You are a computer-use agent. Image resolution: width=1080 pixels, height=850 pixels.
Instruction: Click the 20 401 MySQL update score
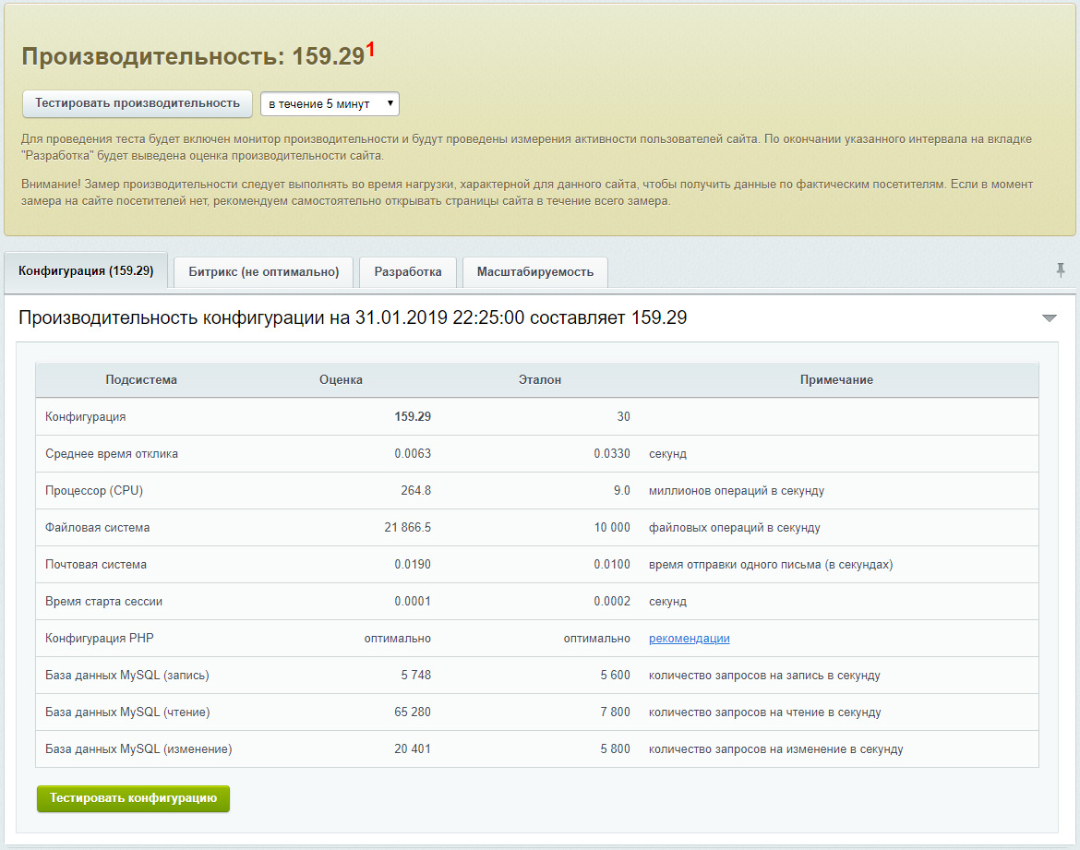coord(413,749)
